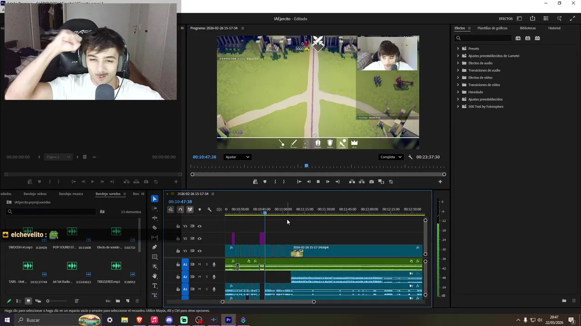The height and width of the screenshot is (326, 581).
Task: Adjust project panel thumbnail size slider
Action: [x=57, y=301]
